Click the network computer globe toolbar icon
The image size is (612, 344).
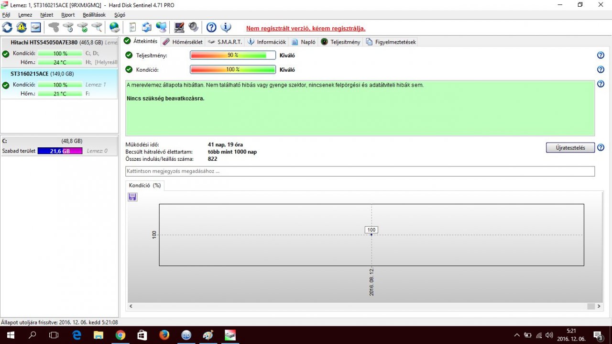pos(161,27)
